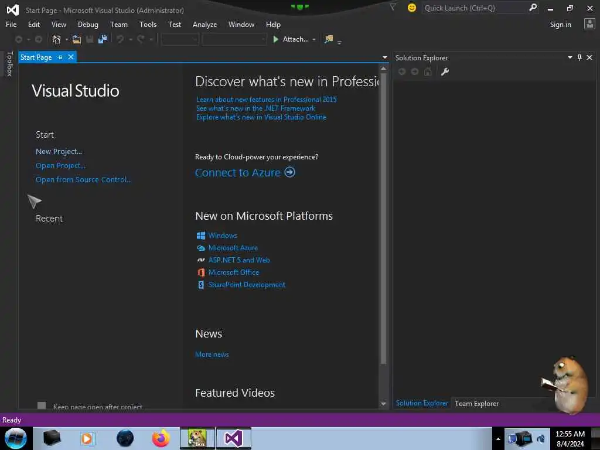Open the File menu
The height and width of the screenshot is (450, 600).
(x=11, y=25)
